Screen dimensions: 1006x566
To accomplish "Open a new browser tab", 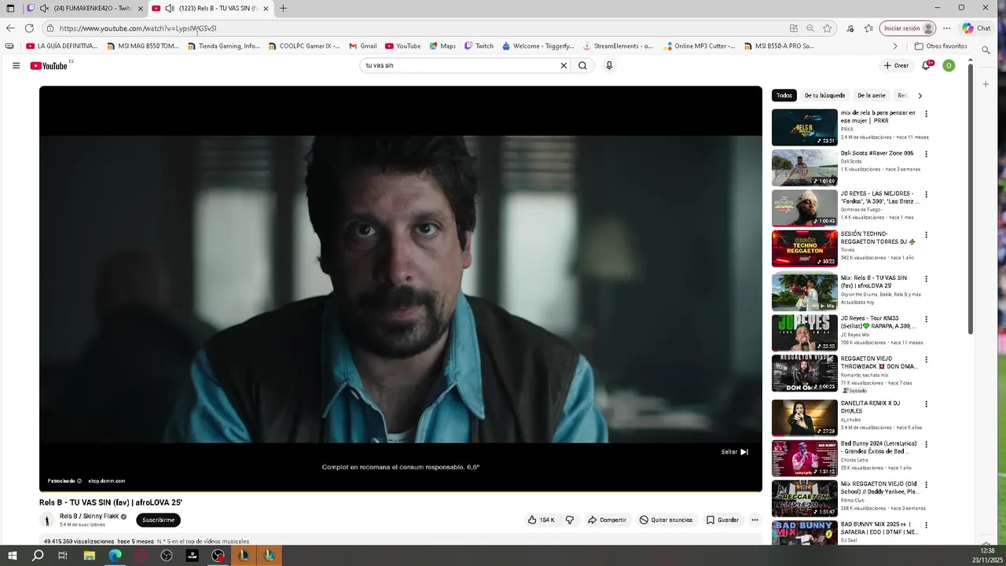I will pyautogui.click(x=283, y=9).
